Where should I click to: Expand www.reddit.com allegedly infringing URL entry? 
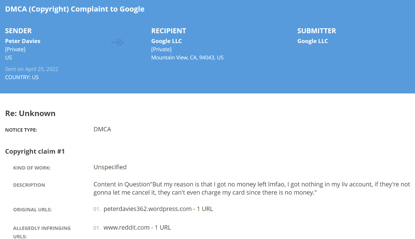tap(137, 227)
